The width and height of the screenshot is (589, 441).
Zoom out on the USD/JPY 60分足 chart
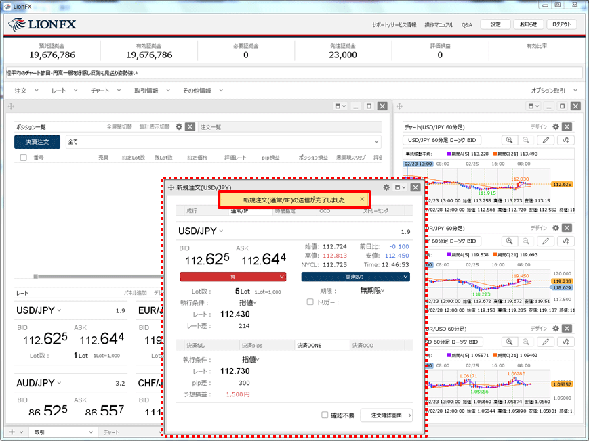tap(526, 140)
